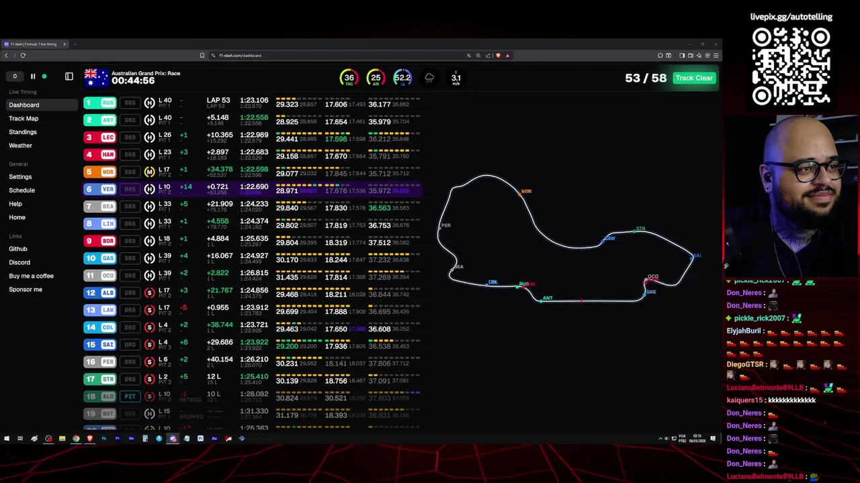Screen dimensions: 860x483
Task: Open Adobe Audition from the taskbar
Action: click(214, 439)
